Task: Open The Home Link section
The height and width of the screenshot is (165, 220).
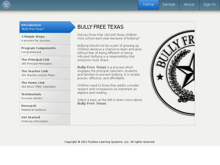Action: [45, 85]
